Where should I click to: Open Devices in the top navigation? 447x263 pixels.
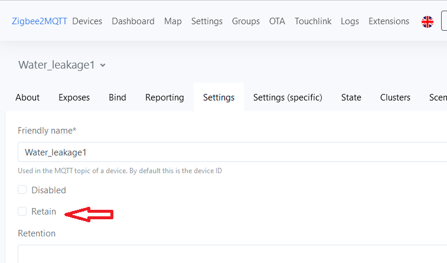point(87,21)
